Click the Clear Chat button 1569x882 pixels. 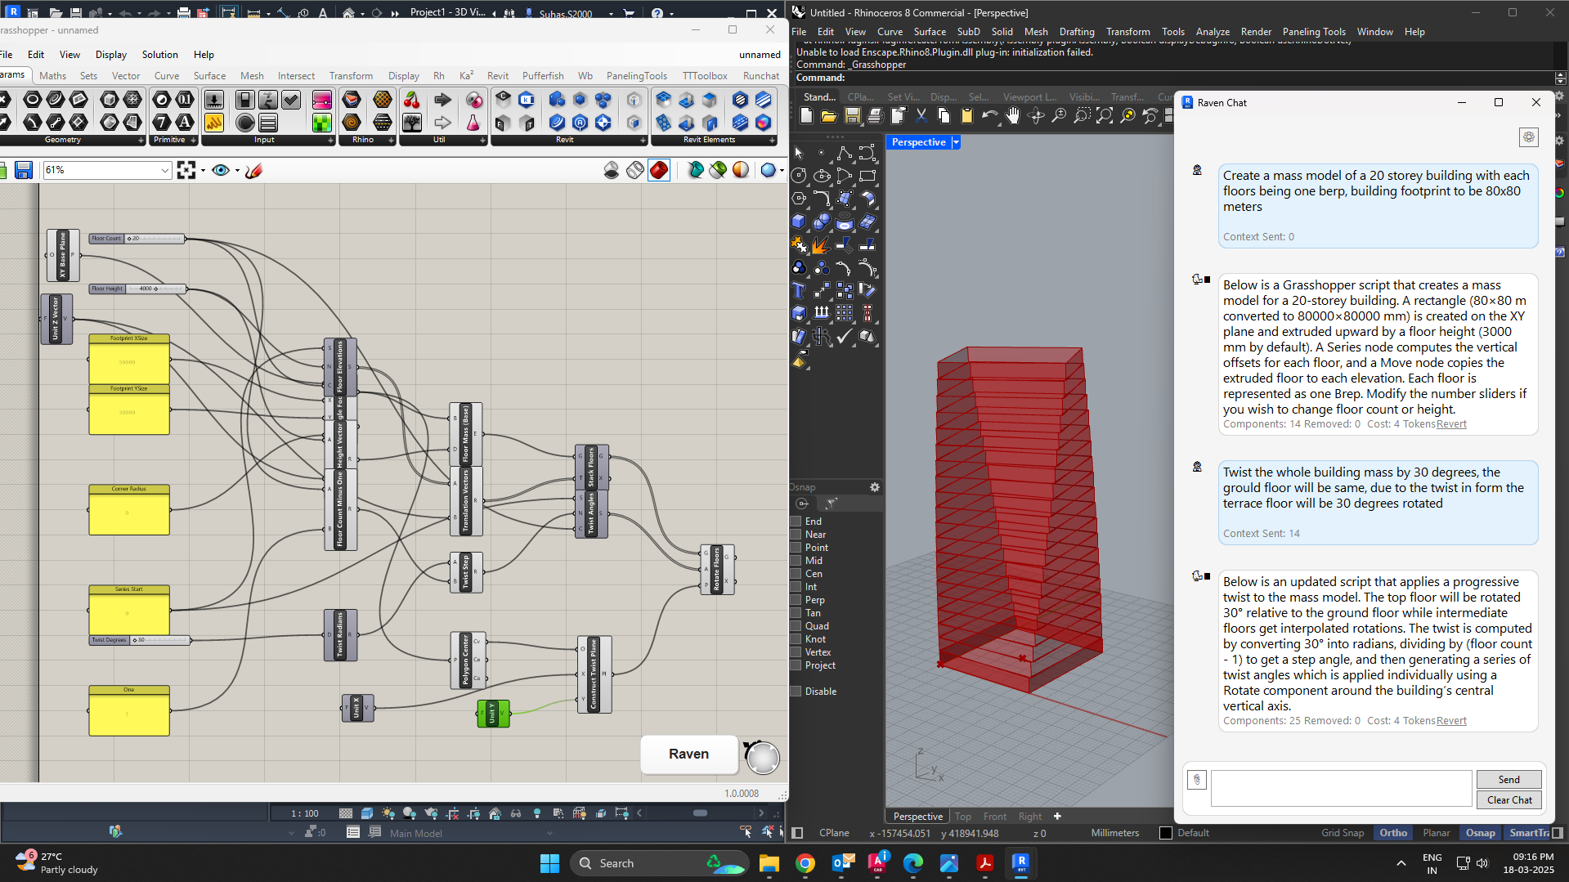pos(1508,800)
